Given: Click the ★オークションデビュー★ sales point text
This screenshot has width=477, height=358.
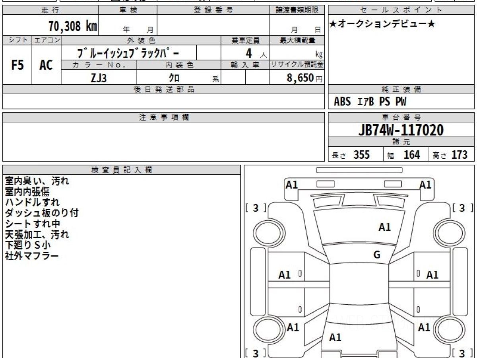Looking at the screenshot, I should click(x=383, y=24).
